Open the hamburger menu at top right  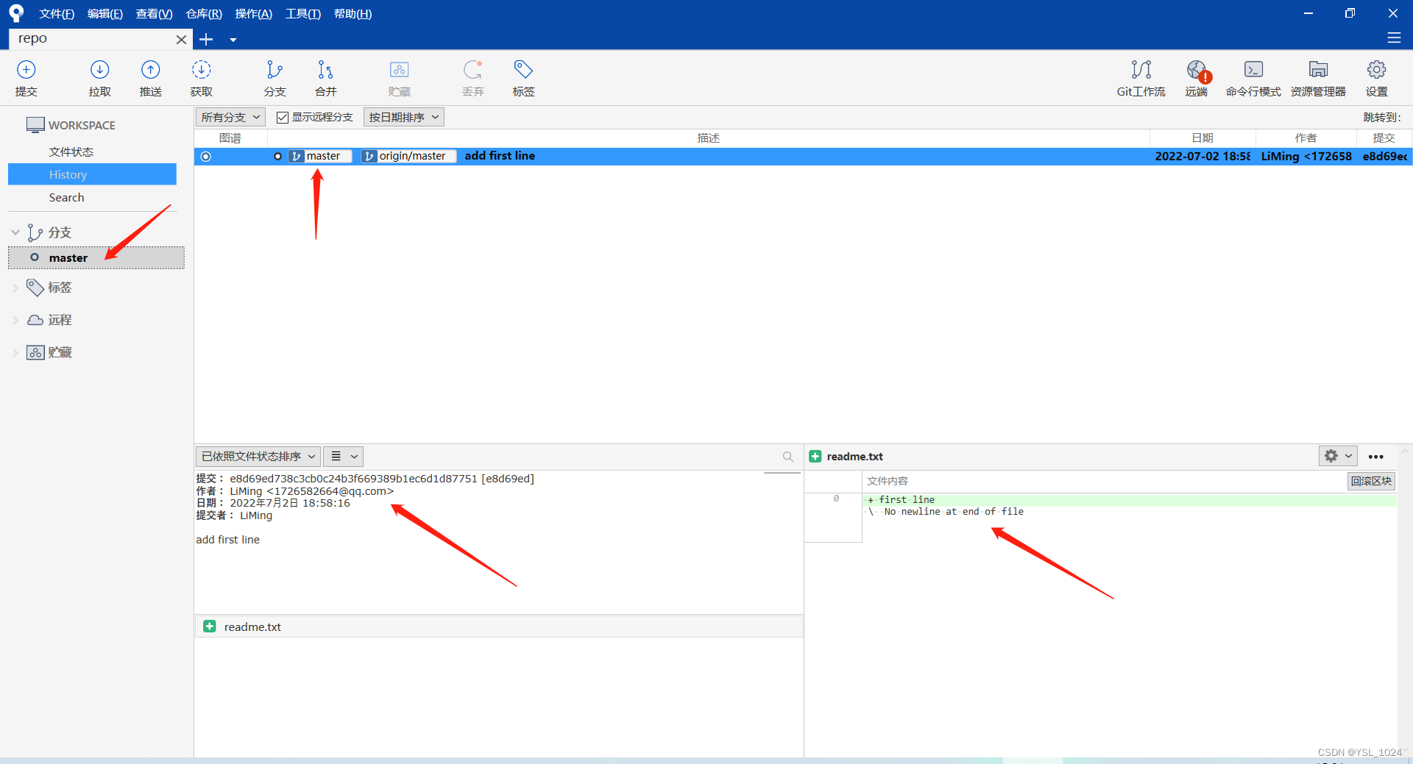click(1394, 38)
